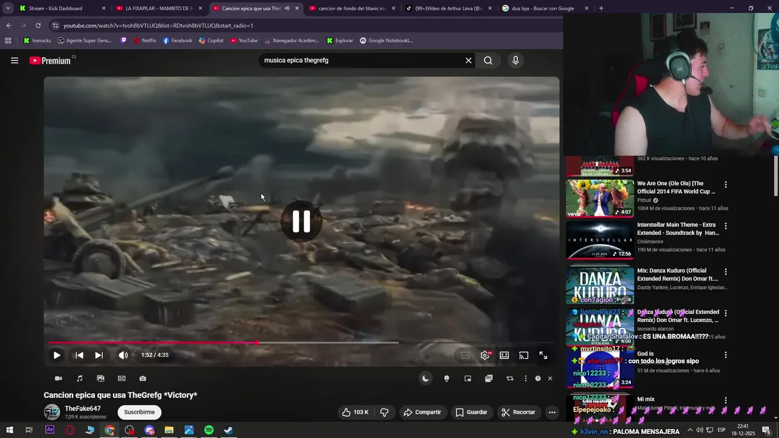
Task: Open options for Interstellar Main Theme video
Action: point(725,226)
